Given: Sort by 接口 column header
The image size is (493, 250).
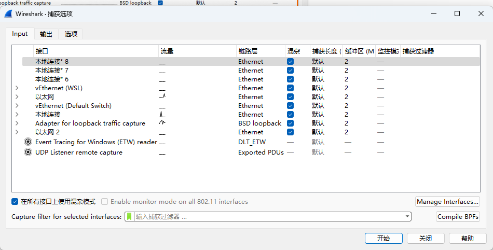Looking at the screenshot, I should (x=96, y=51).
